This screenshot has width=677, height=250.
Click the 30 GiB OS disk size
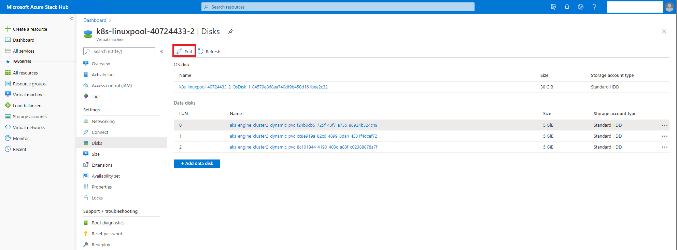click(x=547, y=87)
